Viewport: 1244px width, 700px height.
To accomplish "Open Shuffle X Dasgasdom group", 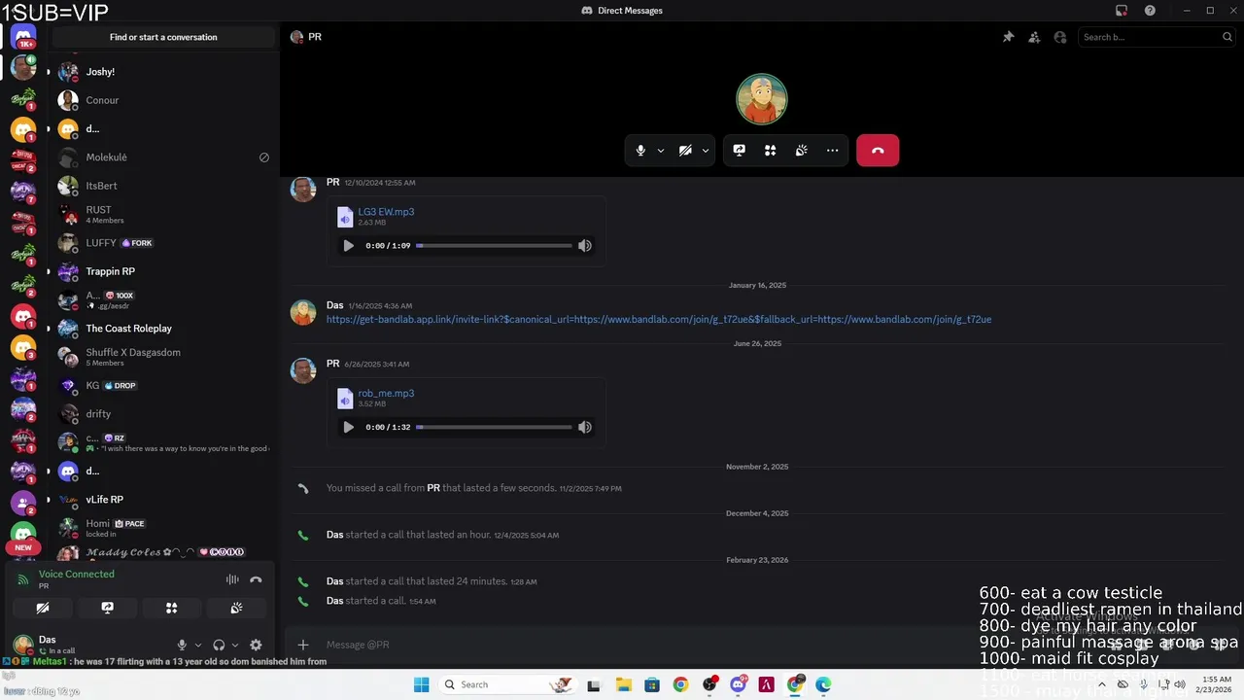I will [x=163, y=357].
